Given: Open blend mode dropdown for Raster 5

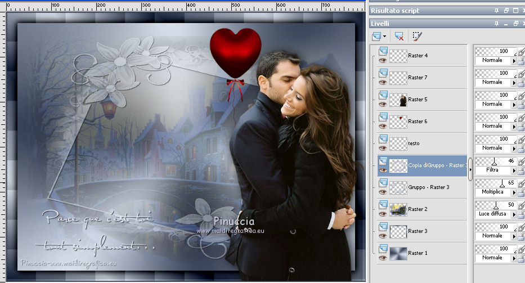Looking at the screenshot, I should pos(514,105).
